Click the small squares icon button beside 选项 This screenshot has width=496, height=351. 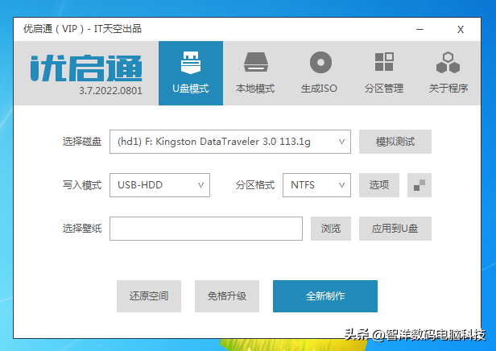[x=420, y=185]
